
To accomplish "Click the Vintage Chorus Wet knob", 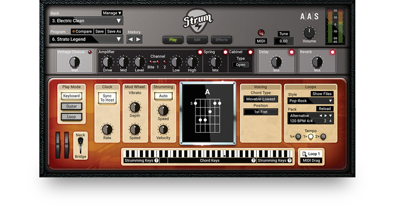I will tap(74, 62).
